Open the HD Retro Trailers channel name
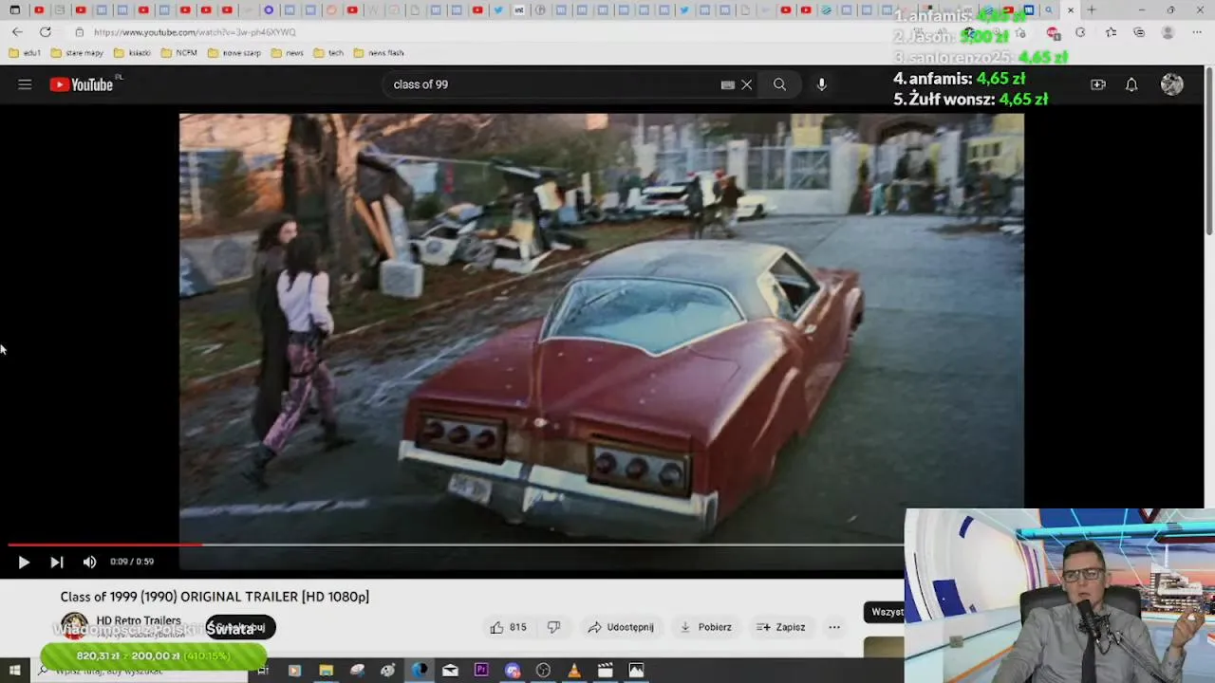Viewport: 1215px width, 683px height. (x=139, y=620)
